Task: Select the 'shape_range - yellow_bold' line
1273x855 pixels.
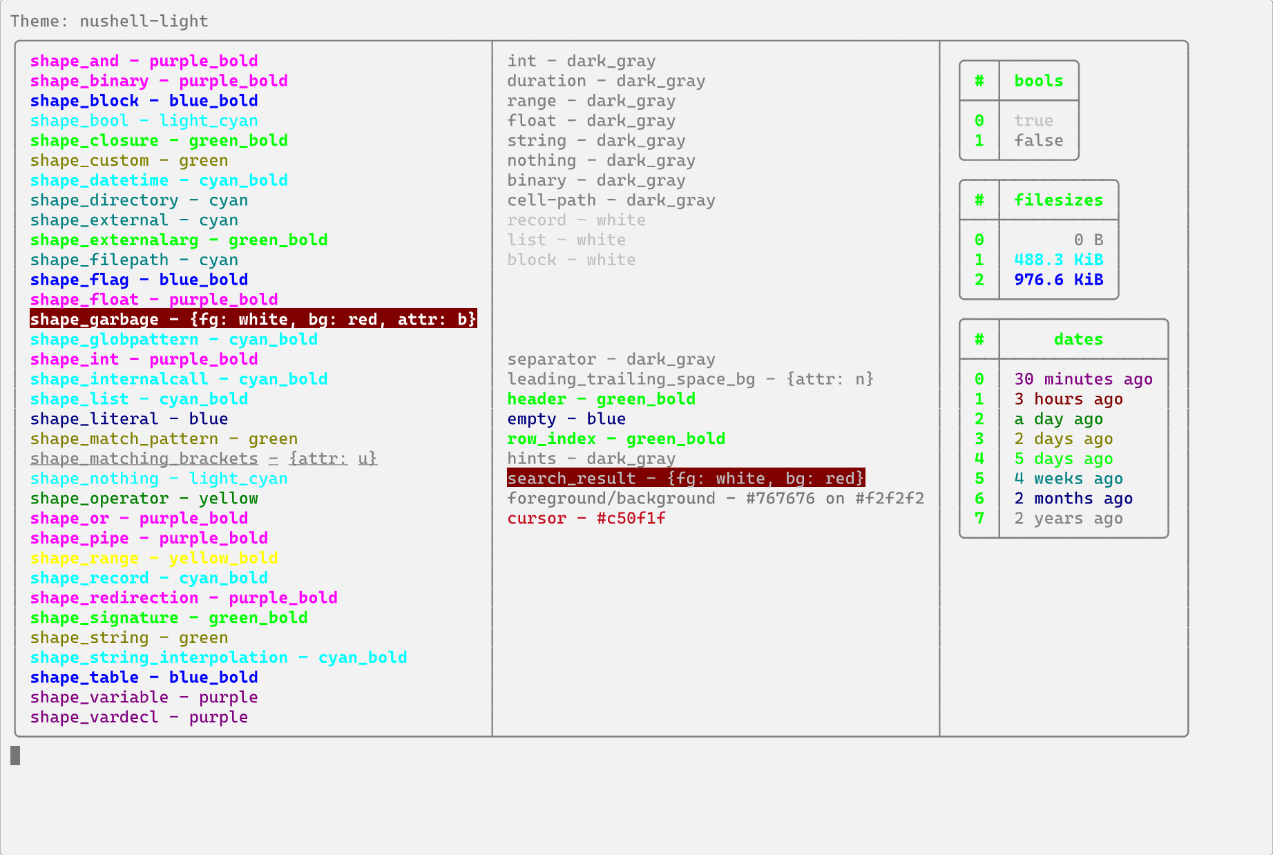Action: pyautogui.click(x=154, y=558)
